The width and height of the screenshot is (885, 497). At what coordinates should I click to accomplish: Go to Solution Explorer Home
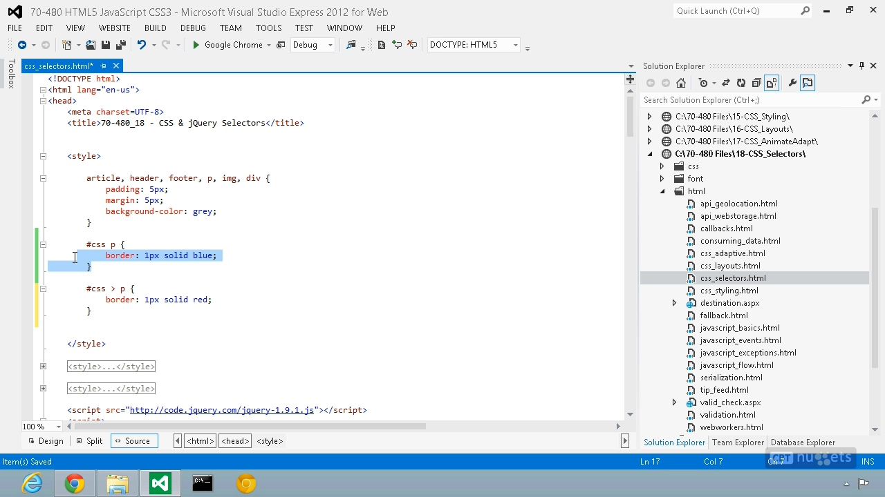pyautogui.click(x=681, y=83)
